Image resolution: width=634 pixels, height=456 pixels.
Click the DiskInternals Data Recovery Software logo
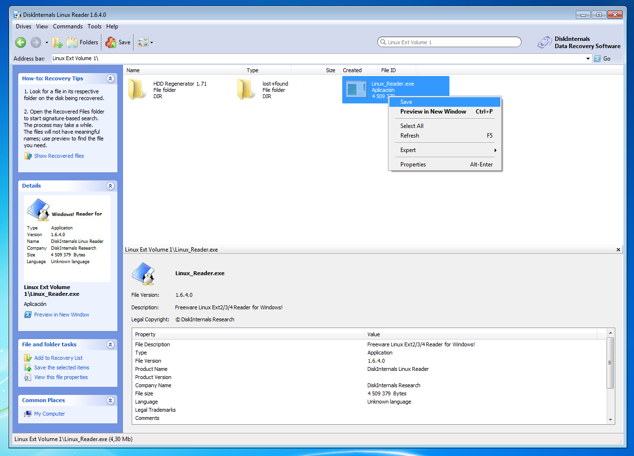[579, 42]
